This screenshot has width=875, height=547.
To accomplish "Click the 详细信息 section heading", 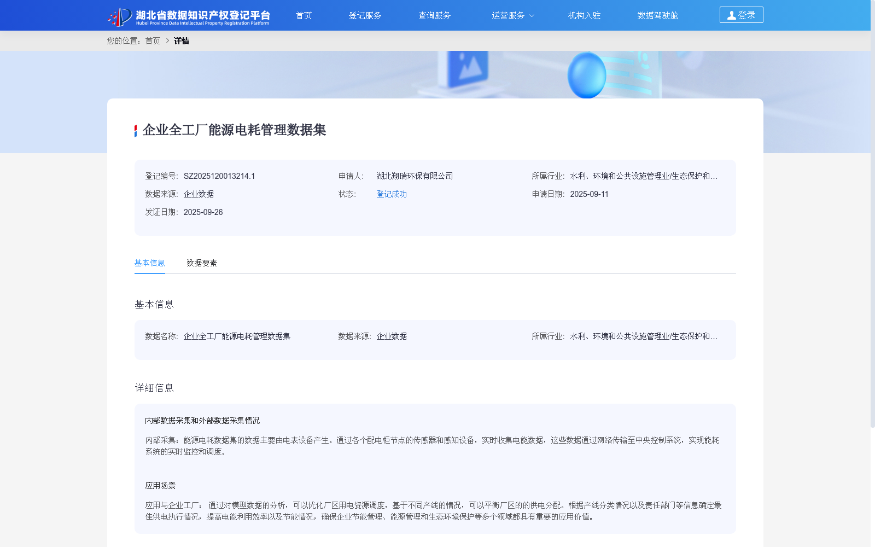I will pos(154,388).
